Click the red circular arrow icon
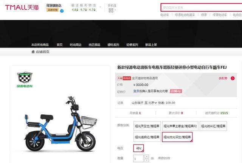 coord(233,78)
